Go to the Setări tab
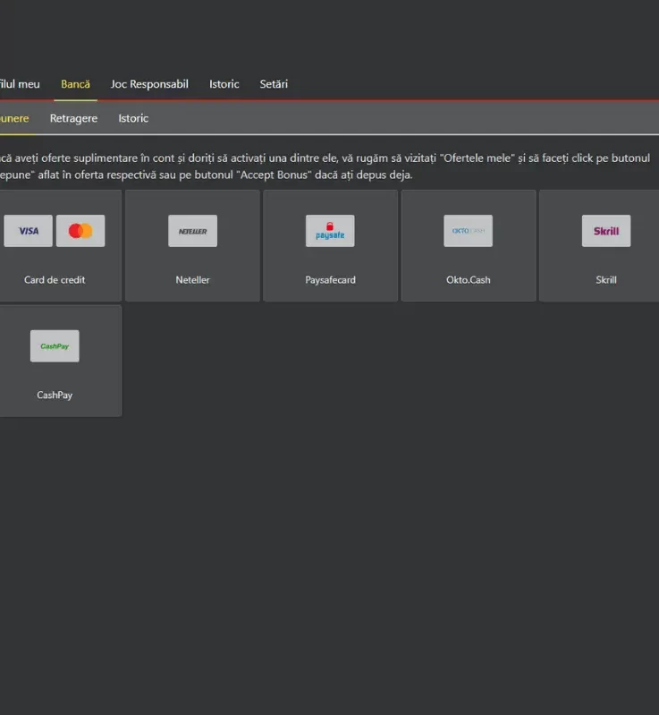Image resolution: width=659 pixels, height=715 pixels. [274, 84]
